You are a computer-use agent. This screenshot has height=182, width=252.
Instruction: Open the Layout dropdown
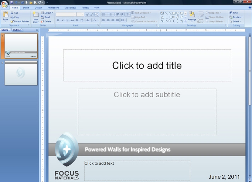[x=47, y=13]
